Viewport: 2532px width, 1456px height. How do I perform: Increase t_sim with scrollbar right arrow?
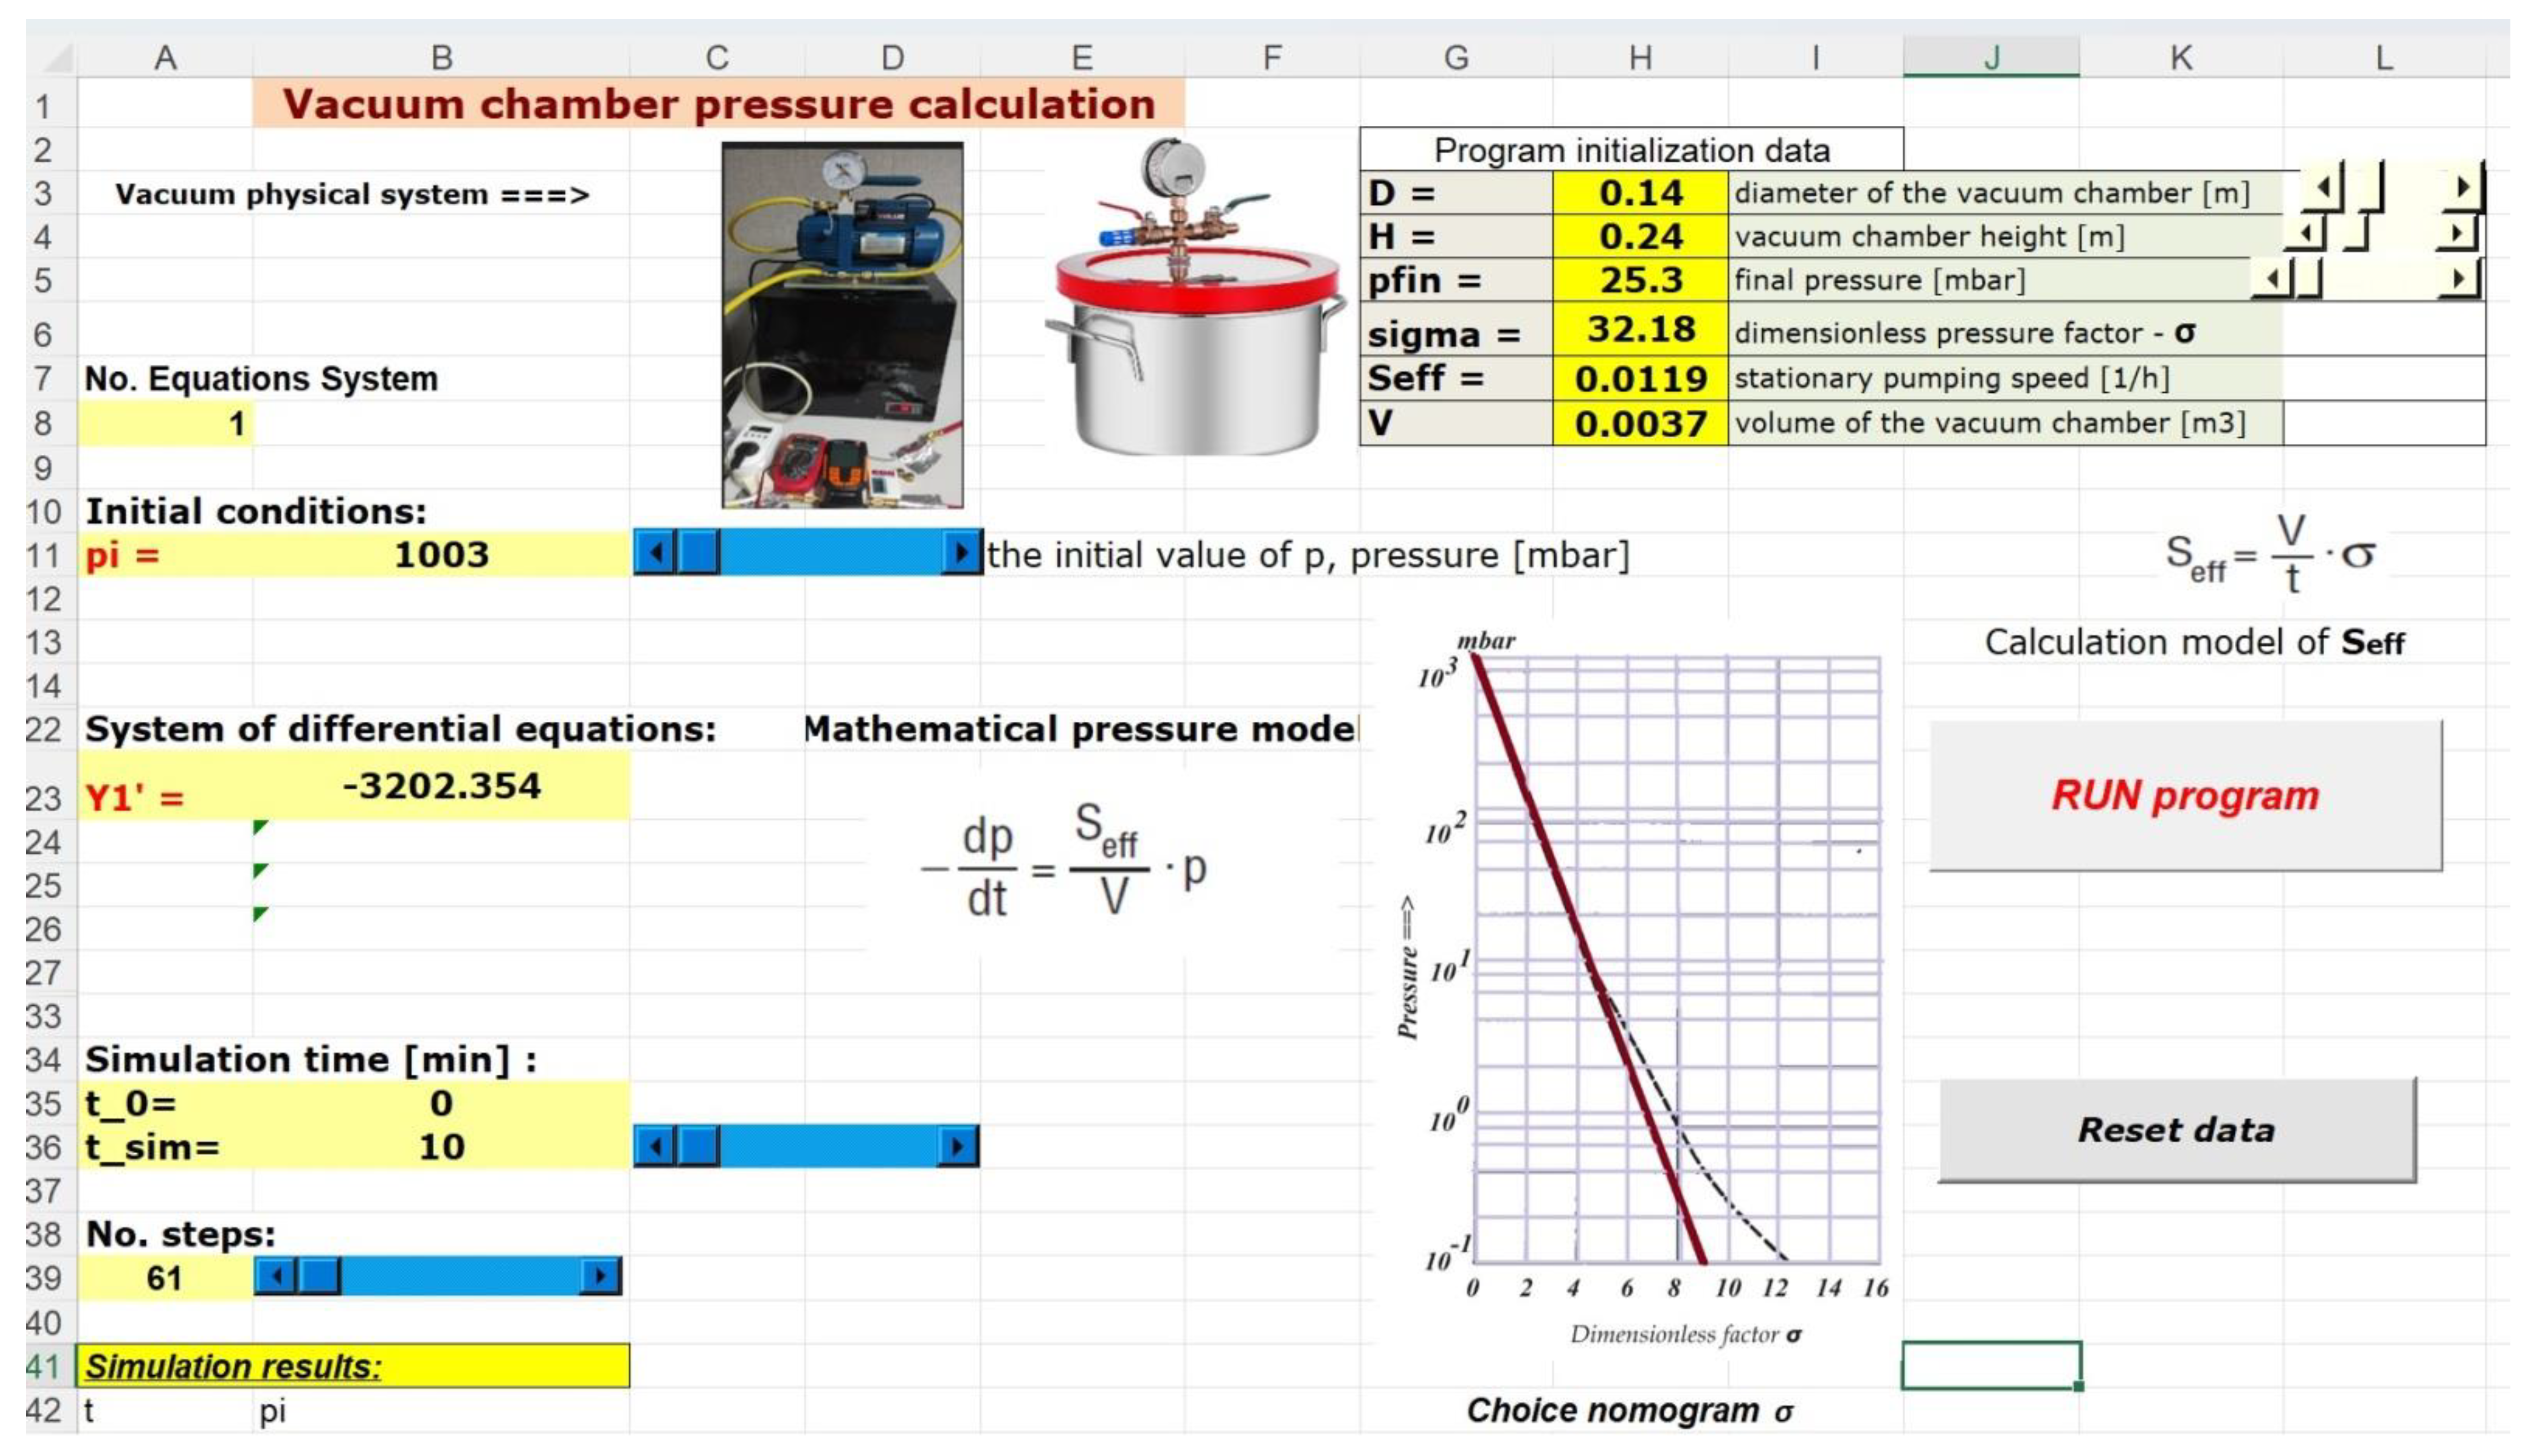(x=958, y=1146)
